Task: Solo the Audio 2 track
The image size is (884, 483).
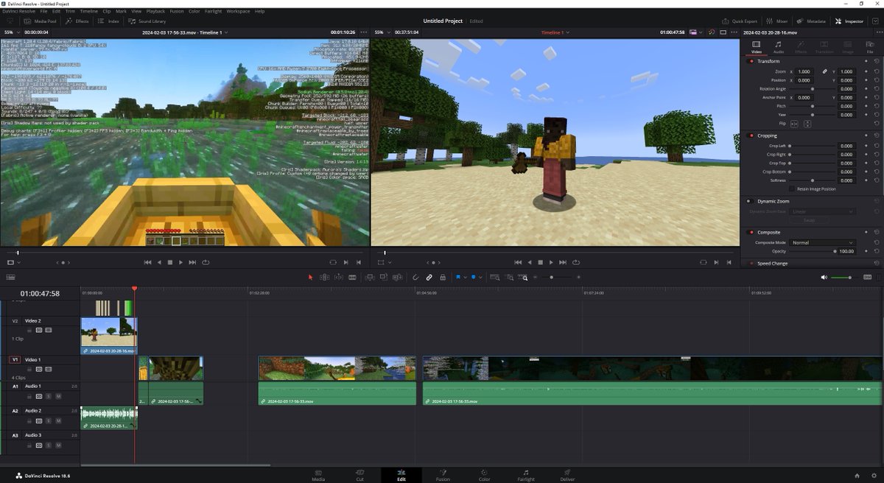Action: (x=49, y=420)
